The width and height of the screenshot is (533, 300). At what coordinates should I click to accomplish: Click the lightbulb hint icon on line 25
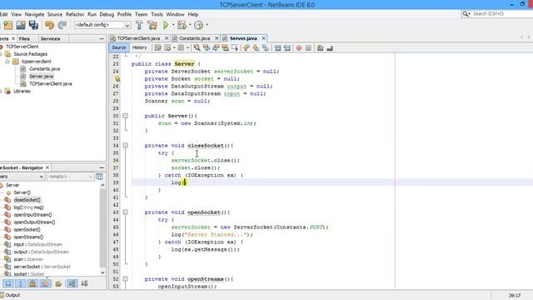[x=117, y=78]
